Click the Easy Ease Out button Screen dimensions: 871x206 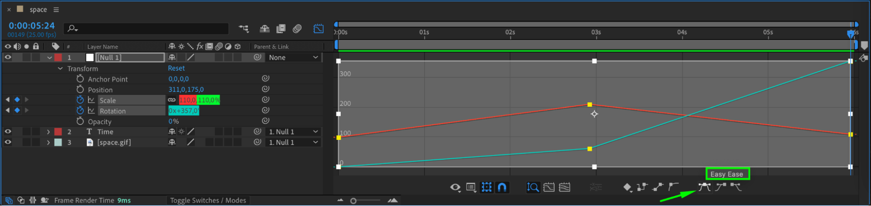(x=736, y=187)
